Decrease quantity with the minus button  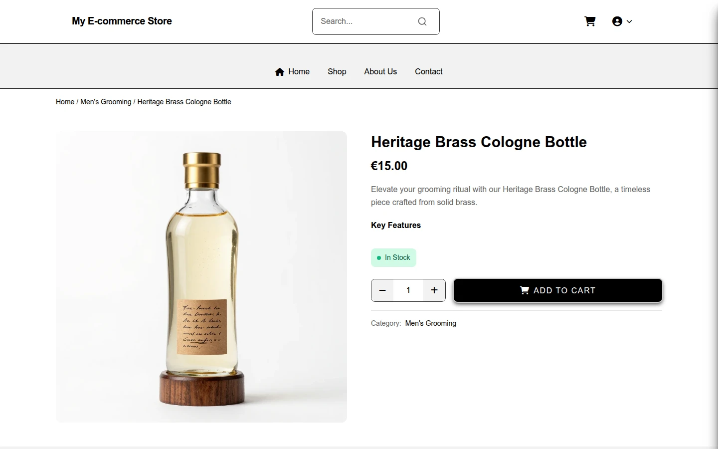(x=382, y=290)
